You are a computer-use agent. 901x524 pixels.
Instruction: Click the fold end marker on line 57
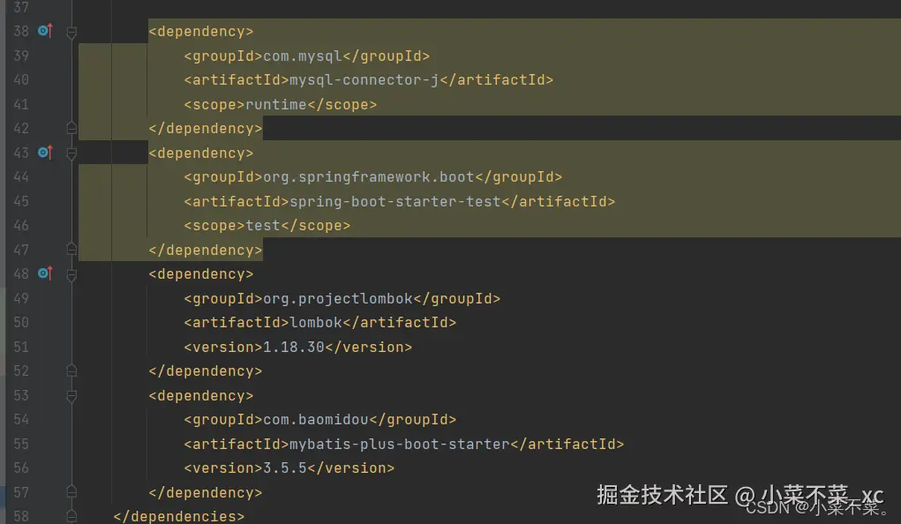tap(71, 492)
